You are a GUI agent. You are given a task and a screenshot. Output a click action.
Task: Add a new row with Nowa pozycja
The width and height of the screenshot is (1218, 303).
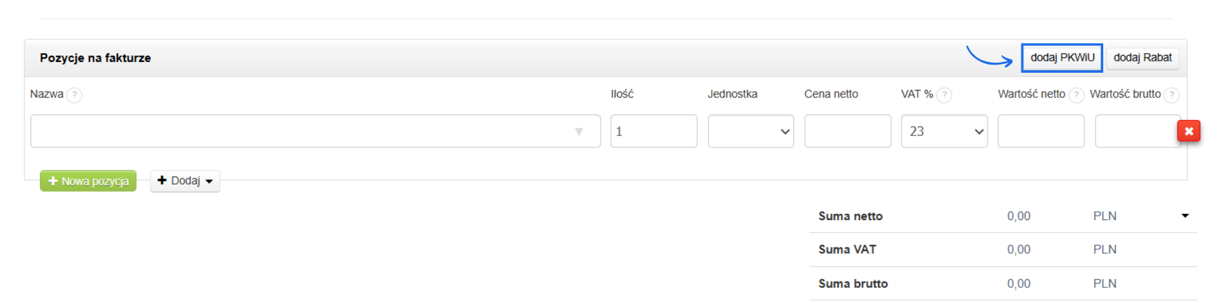(x=88, y=181)
